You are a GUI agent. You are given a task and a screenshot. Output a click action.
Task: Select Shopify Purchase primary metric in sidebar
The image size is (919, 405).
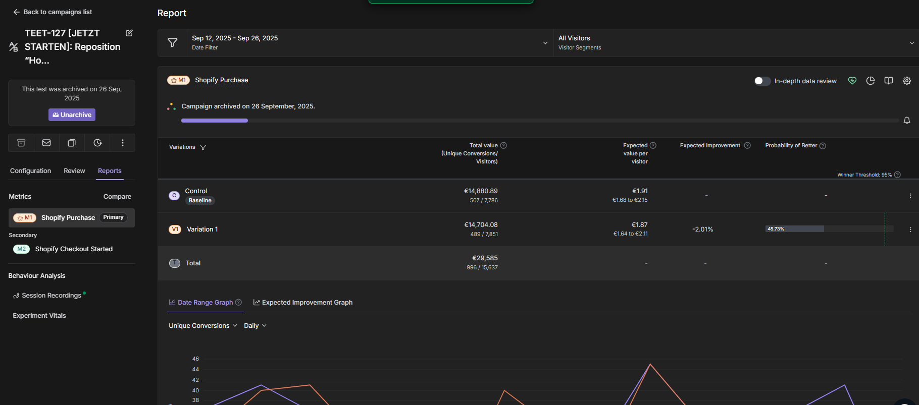pos(72,218)
